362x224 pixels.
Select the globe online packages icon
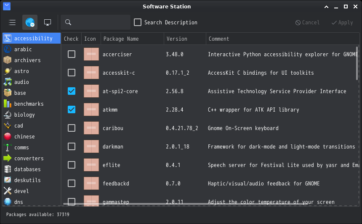click(30, 22)
